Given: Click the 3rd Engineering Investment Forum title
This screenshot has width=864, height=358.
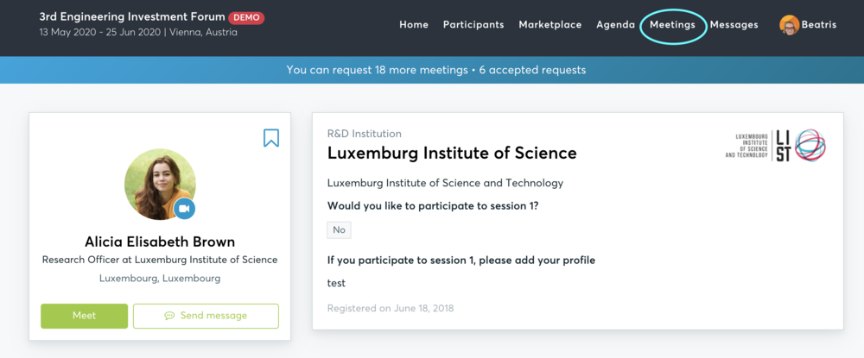Looking at the screenshot, I should (132, 17).
